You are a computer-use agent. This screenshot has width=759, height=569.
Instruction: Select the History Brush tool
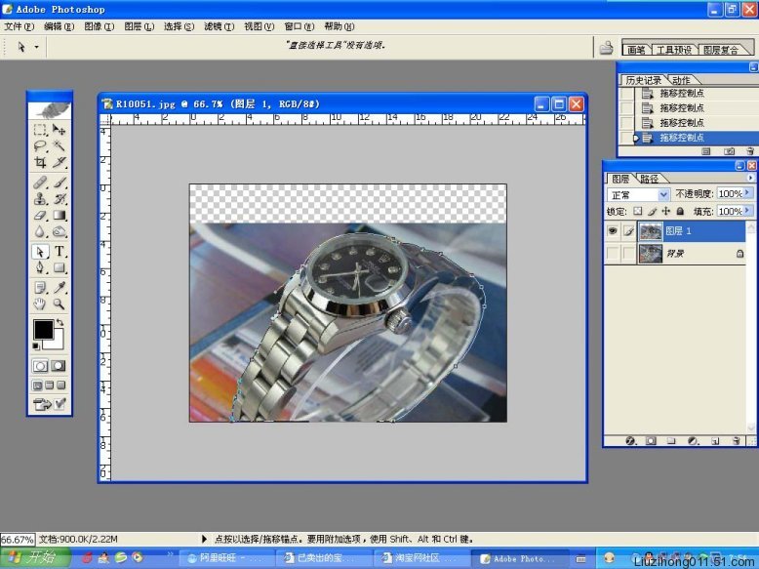coord(60,198)
